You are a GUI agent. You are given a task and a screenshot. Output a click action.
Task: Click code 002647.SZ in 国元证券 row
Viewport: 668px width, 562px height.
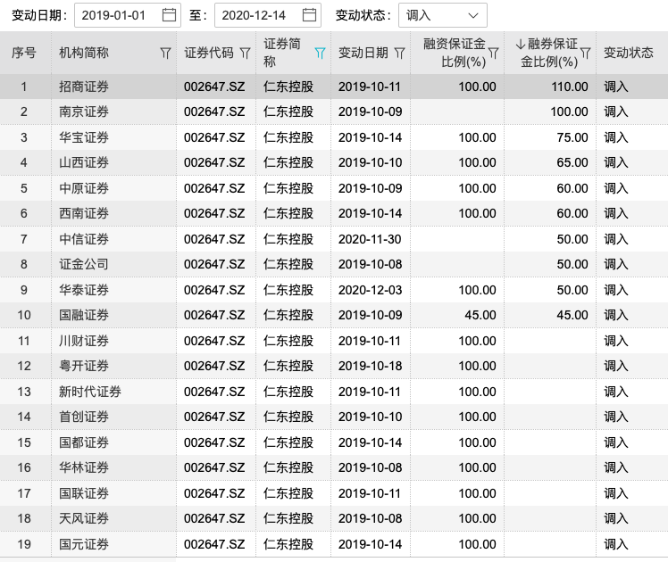coord(214,544)
